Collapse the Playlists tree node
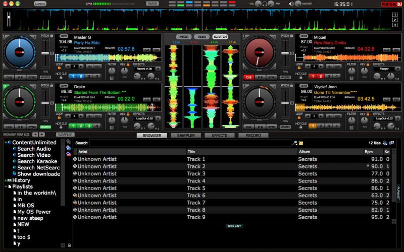The height and width of the screenshot is (252, 404). [x=6, y=186]
